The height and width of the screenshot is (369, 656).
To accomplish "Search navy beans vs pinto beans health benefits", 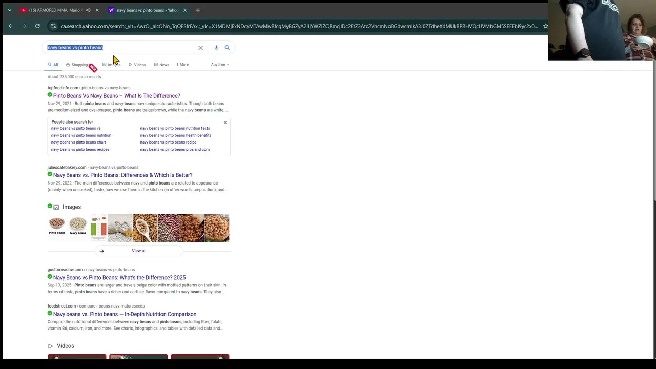I will pos(175,135).
